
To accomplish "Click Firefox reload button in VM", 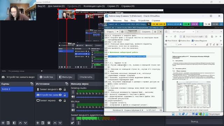I will (175, 36).
